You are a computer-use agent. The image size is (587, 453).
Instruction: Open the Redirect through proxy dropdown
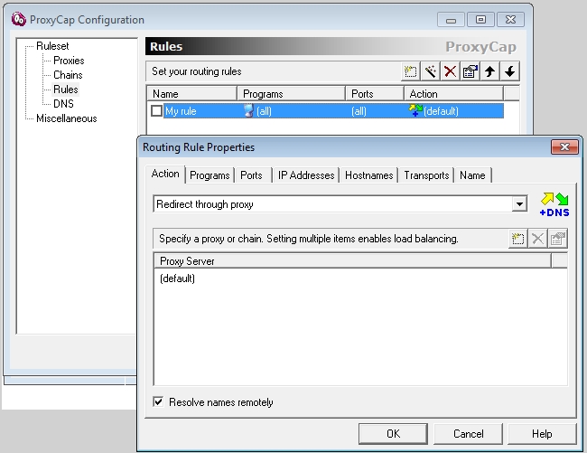[519, 204]
